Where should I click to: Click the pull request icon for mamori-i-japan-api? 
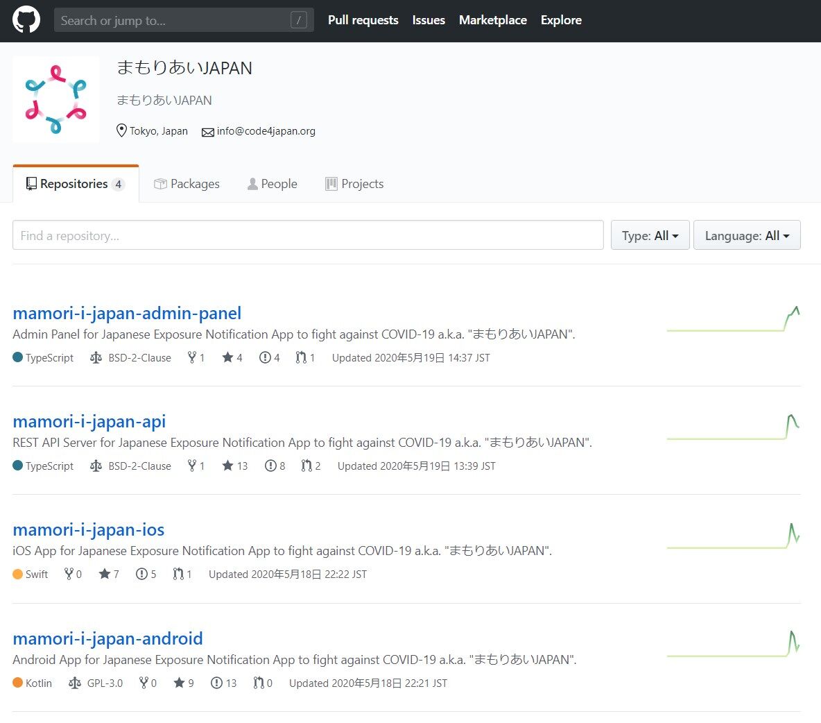tap(306, 466)
